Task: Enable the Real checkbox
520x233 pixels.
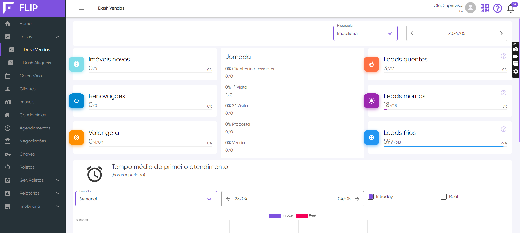Action: (x=444, y=197)
